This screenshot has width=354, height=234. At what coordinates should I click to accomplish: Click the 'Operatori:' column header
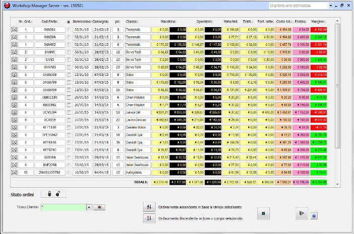click(x=204, y=22)
